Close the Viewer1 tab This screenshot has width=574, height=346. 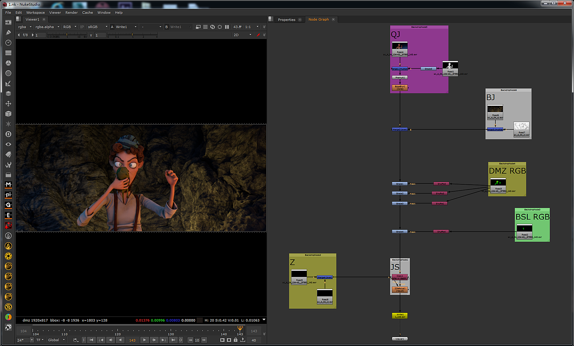coord(44,20)
